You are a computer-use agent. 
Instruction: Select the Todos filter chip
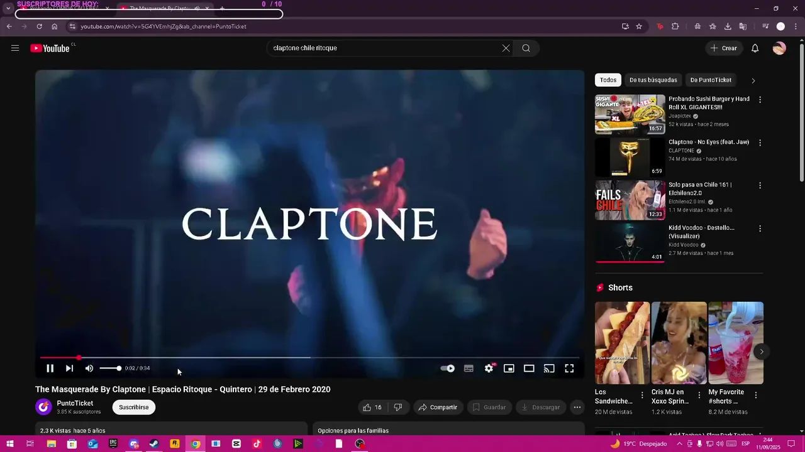click(x=608, y=80)
